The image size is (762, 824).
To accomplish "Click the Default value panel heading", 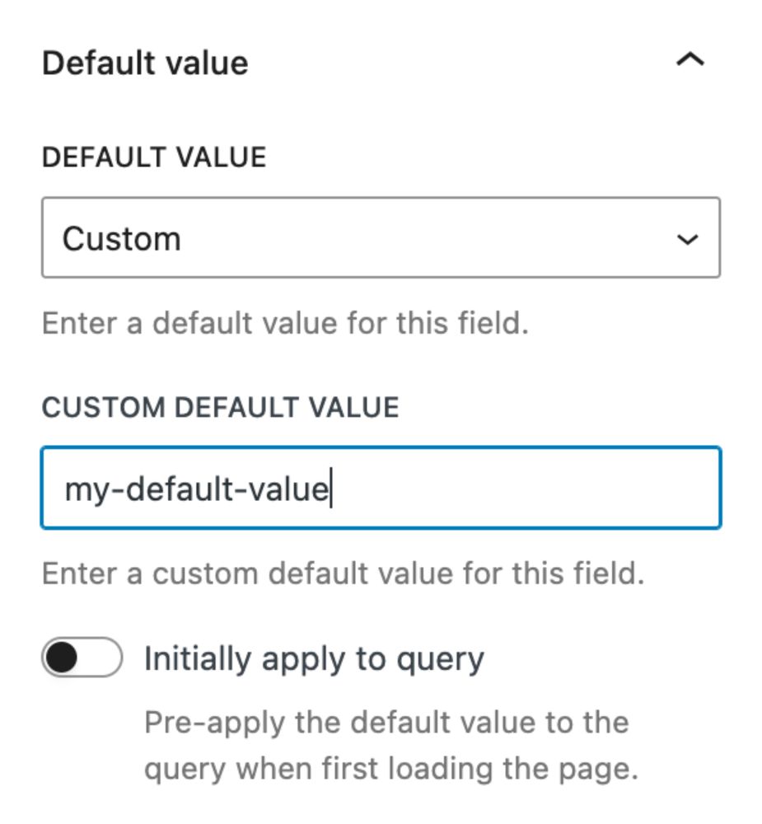I will click(145, 63).
